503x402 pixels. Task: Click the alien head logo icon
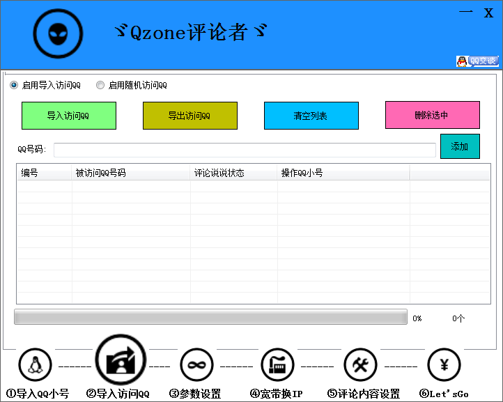pyautogui.click(x=58, y=33)
